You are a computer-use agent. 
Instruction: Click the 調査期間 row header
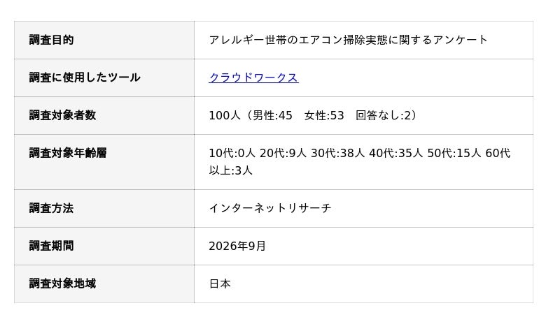click(104, 246)
